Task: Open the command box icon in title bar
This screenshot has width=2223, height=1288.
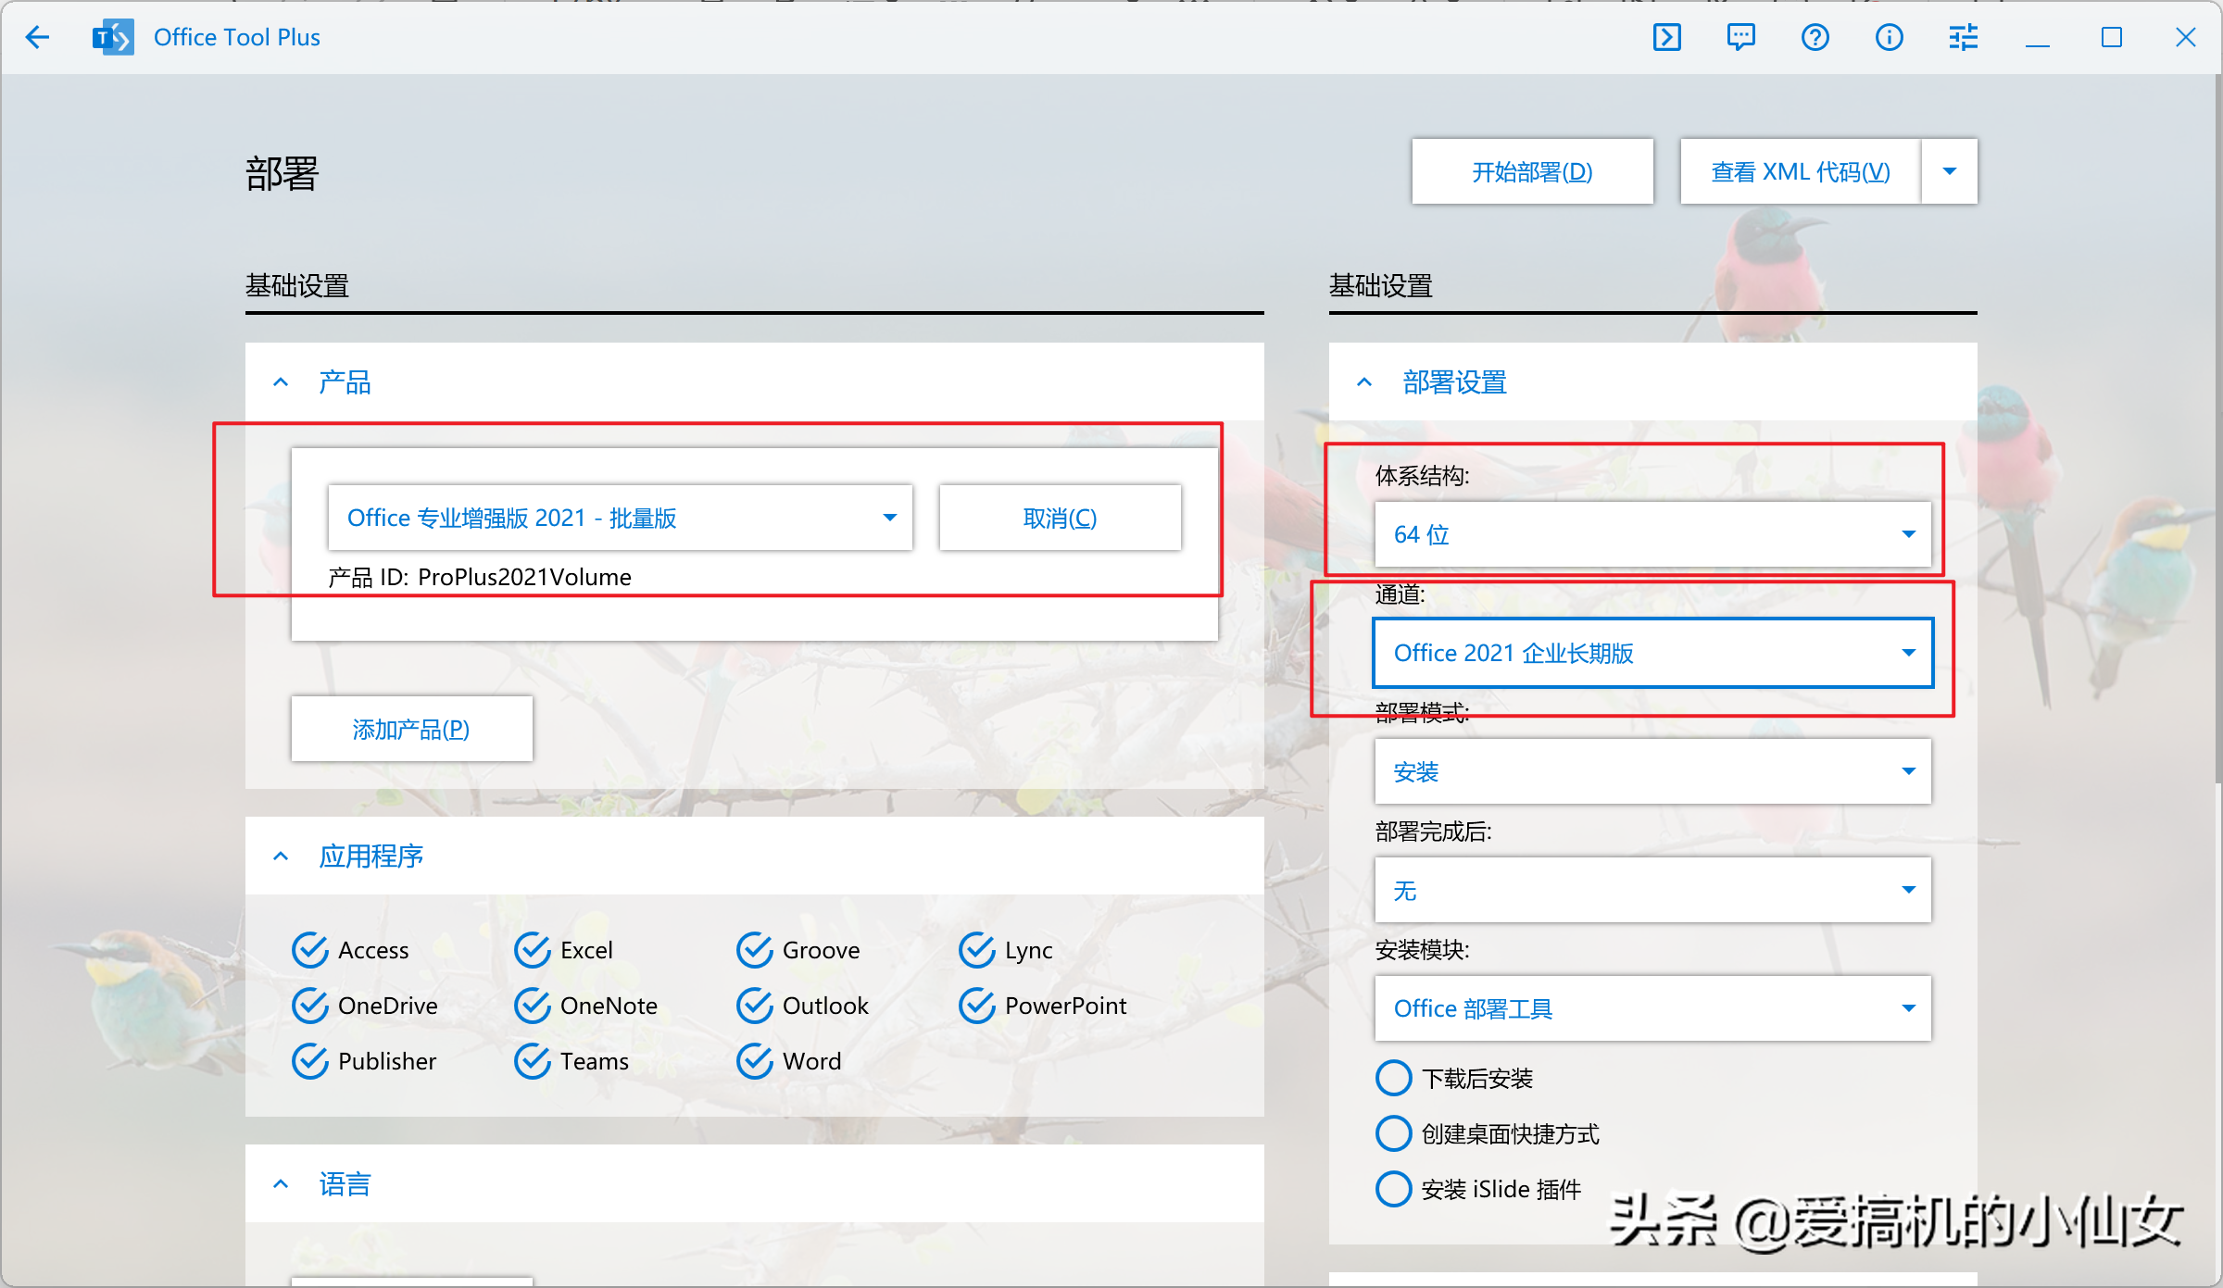Action: pyautogui.click(x=1667, y=37)
